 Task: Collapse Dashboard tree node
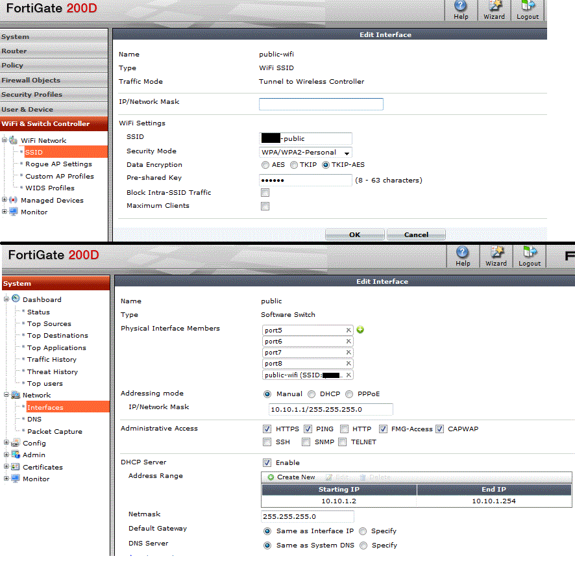tap(6, 299)
